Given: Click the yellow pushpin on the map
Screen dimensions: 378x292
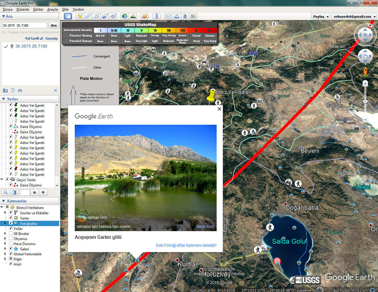Looking at the screenshot, I should coord(211,96).
